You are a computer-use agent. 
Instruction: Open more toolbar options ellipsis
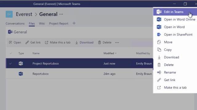click(x=117, y=42)
